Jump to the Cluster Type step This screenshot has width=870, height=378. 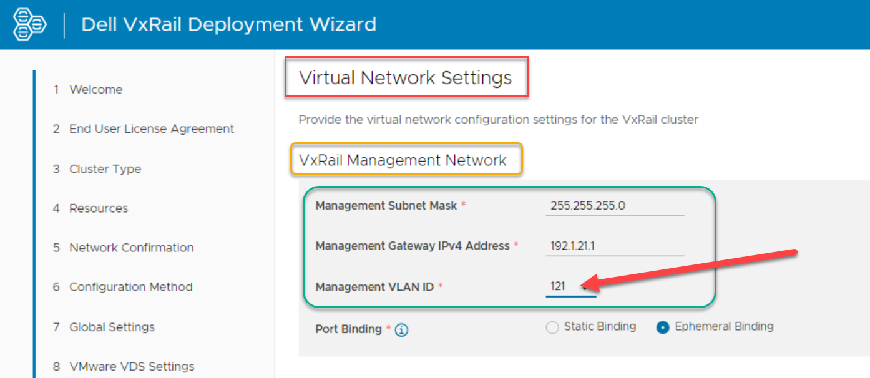pyautogui.click(x=105, y=169)
